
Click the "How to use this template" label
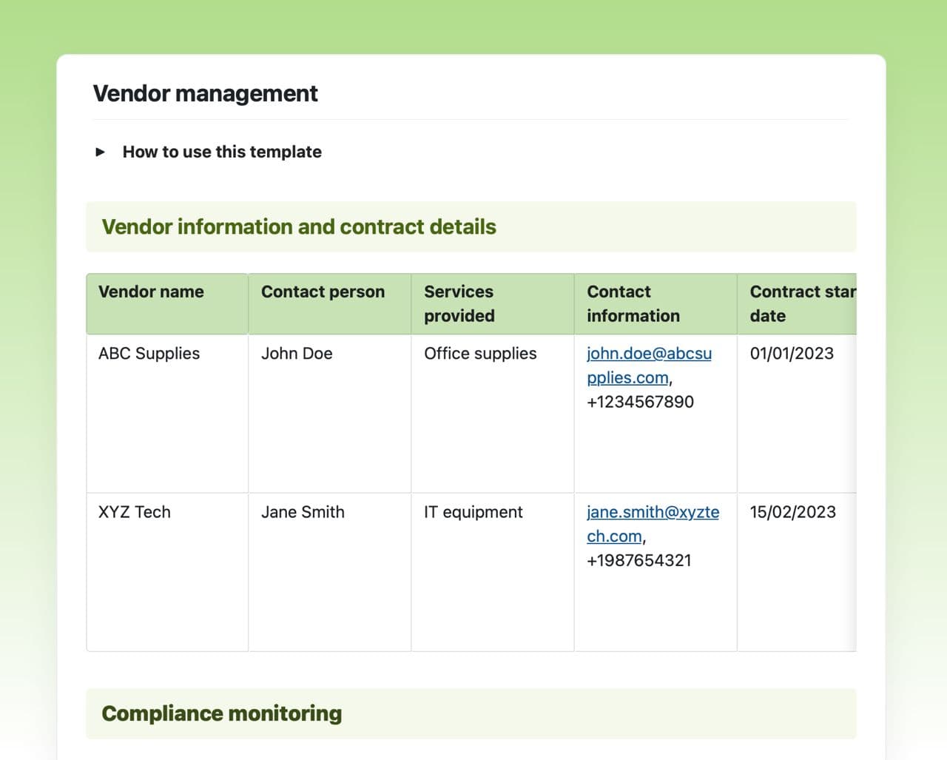[x=222, y=152]
